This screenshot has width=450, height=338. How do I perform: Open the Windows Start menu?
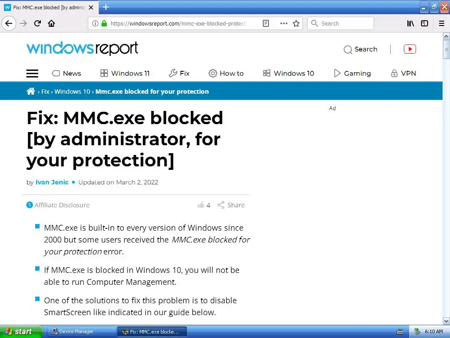(21, 331)
